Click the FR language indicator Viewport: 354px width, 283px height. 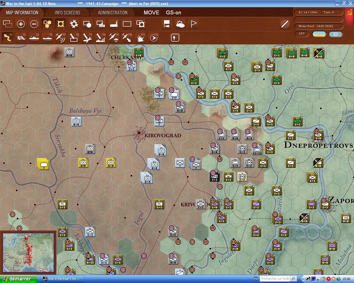256,279
